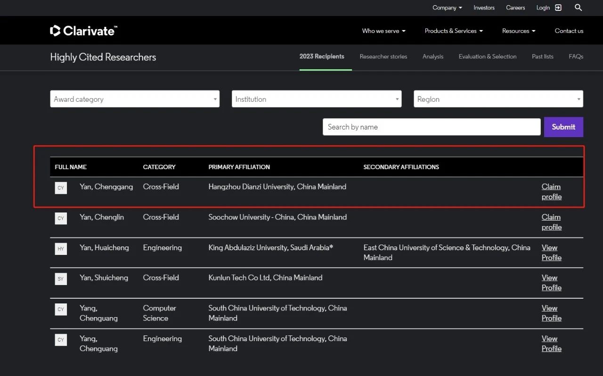
Task: Click Computer Science category cell
Action: pyautogui.click(x=160, y=313)
